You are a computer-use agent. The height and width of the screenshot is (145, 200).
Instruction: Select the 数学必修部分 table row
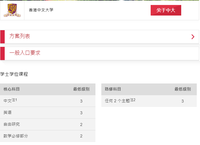click(x=48, y=136)
